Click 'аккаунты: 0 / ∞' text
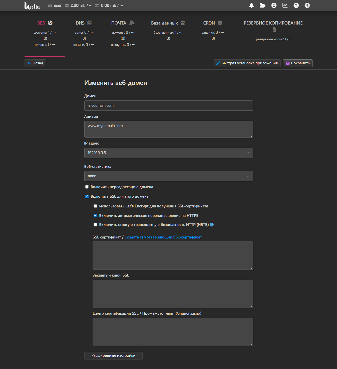Screen dimensions: 337x369 123,45
